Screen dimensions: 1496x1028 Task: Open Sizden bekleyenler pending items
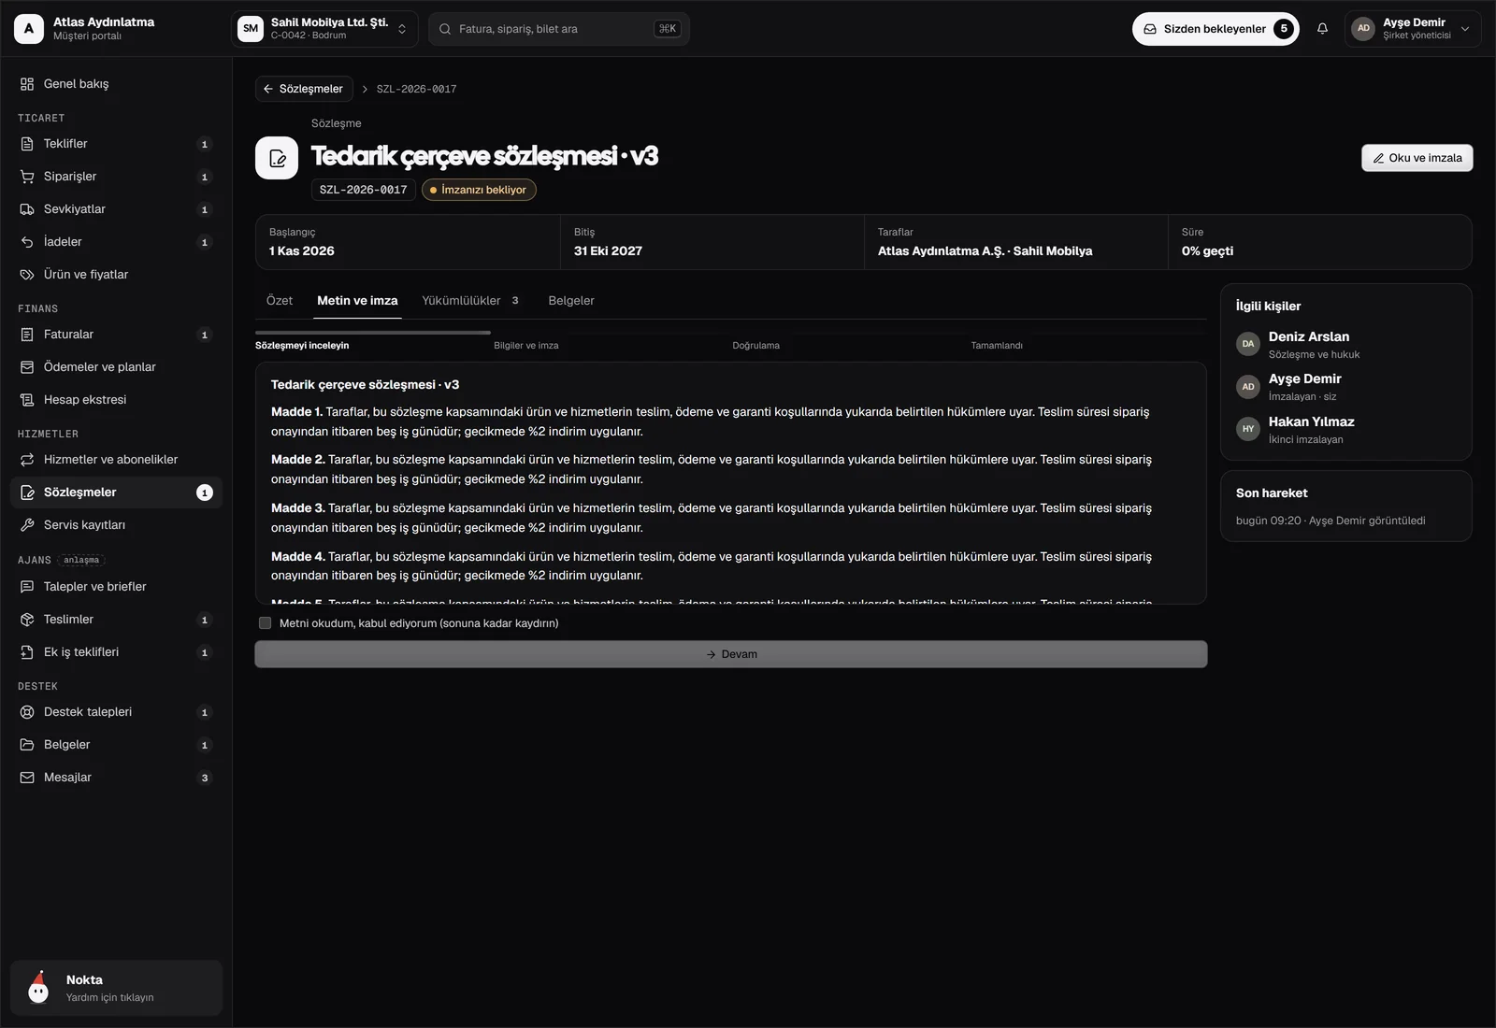coord(1215,29)
